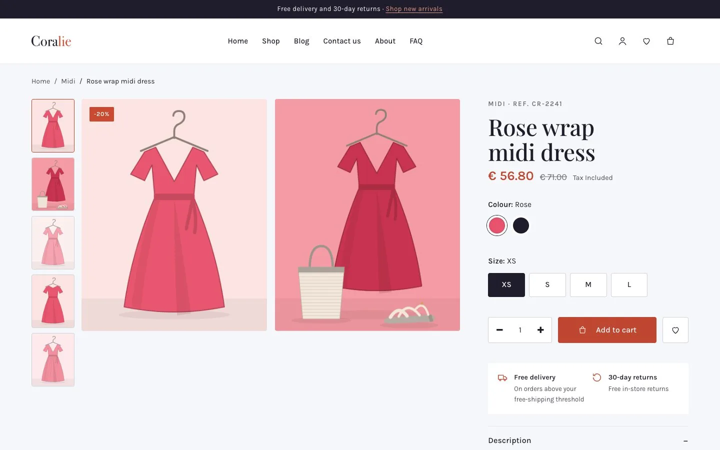Follow the Shop new arrivals link
This screenshot has height=450, width=720.
coord(414,9)
